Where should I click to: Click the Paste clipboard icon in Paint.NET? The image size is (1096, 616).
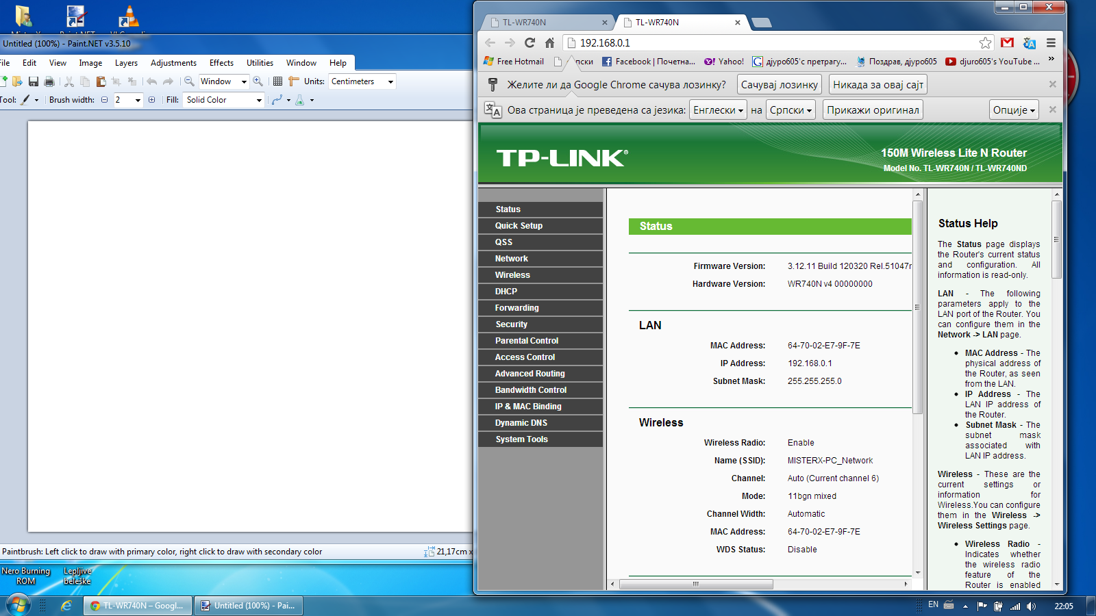pos(101,81)
